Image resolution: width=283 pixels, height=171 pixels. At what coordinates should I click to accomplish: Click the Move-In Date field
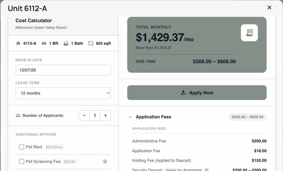pyautogui.click(x=63, y=70)
